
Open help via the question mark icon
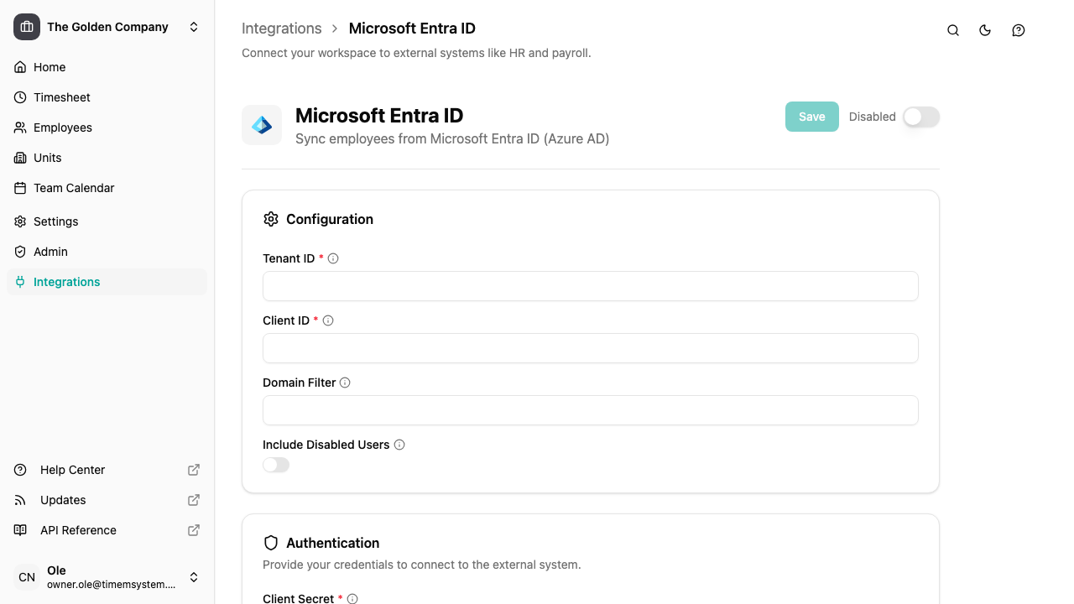[x=1018, y=30]
